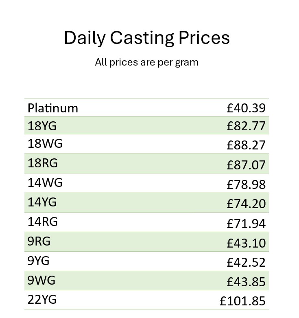Click the £82.77 price cell
Viewport: 299px width, 318px height.
tap(246, 126)
